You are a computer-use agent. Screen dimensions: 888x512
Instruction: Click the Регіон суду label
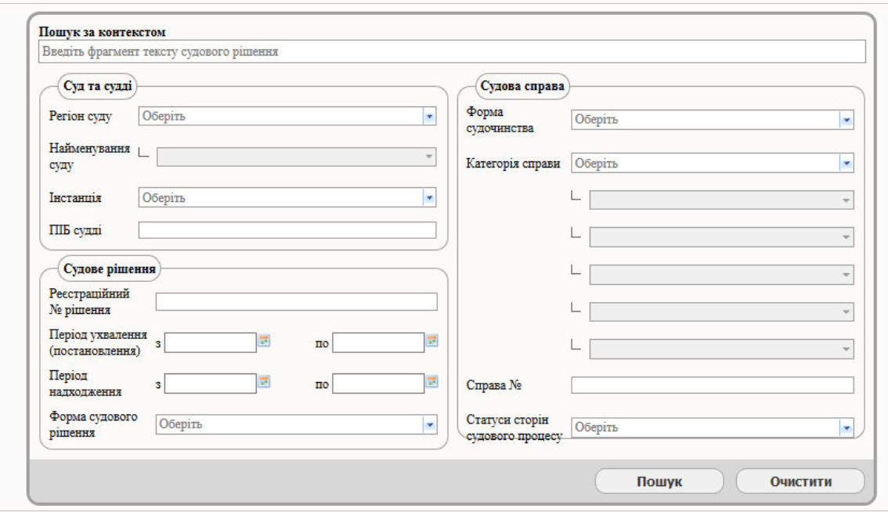click(x=81, y=116)
